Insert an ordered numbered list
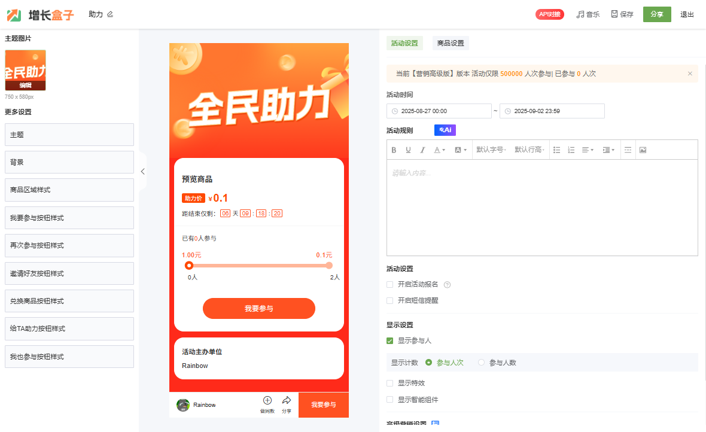The width and height of the screenshot is (706, 432). (571, 150)
